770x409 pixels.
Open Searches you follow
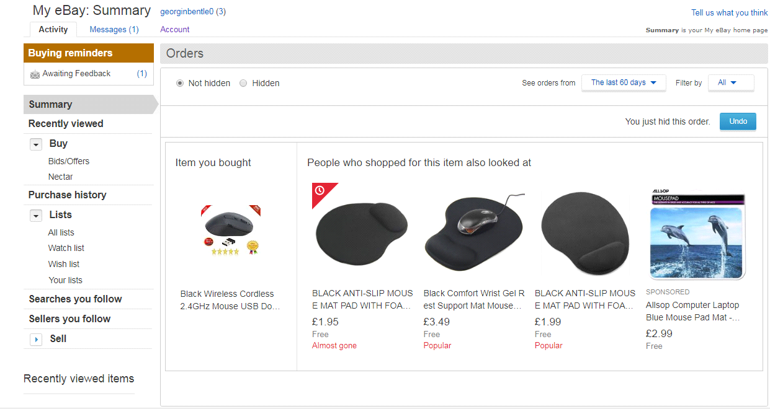75,299
